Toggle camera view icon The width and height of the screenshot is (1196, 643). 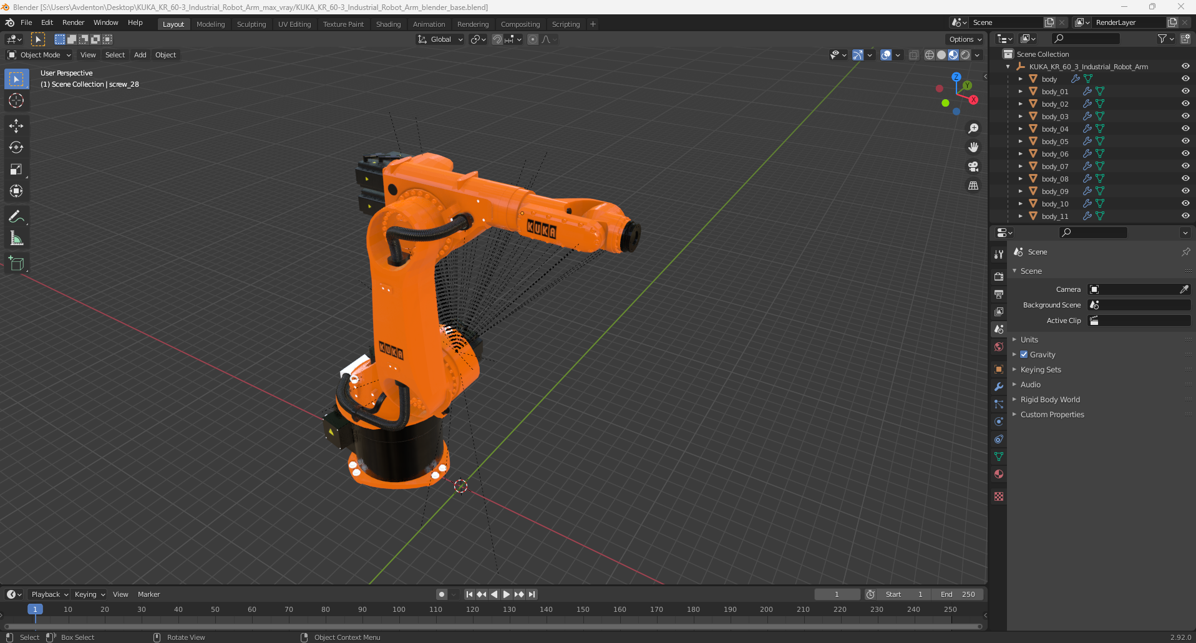point(973,167)
